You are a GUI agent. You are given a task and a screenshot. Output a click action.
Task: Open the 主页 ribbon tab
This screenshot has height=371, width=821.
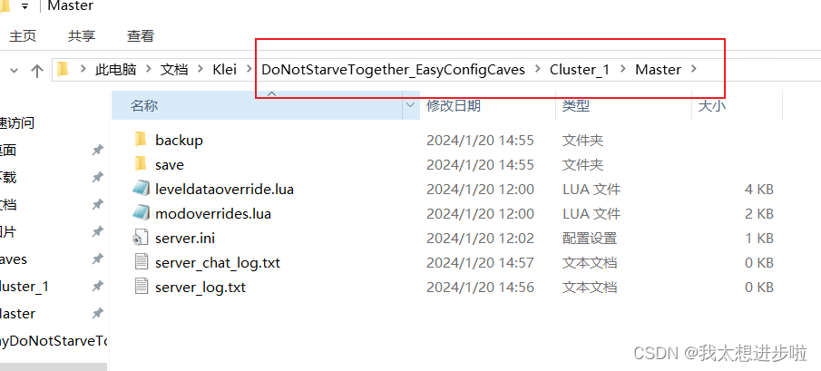click(23, 35)
